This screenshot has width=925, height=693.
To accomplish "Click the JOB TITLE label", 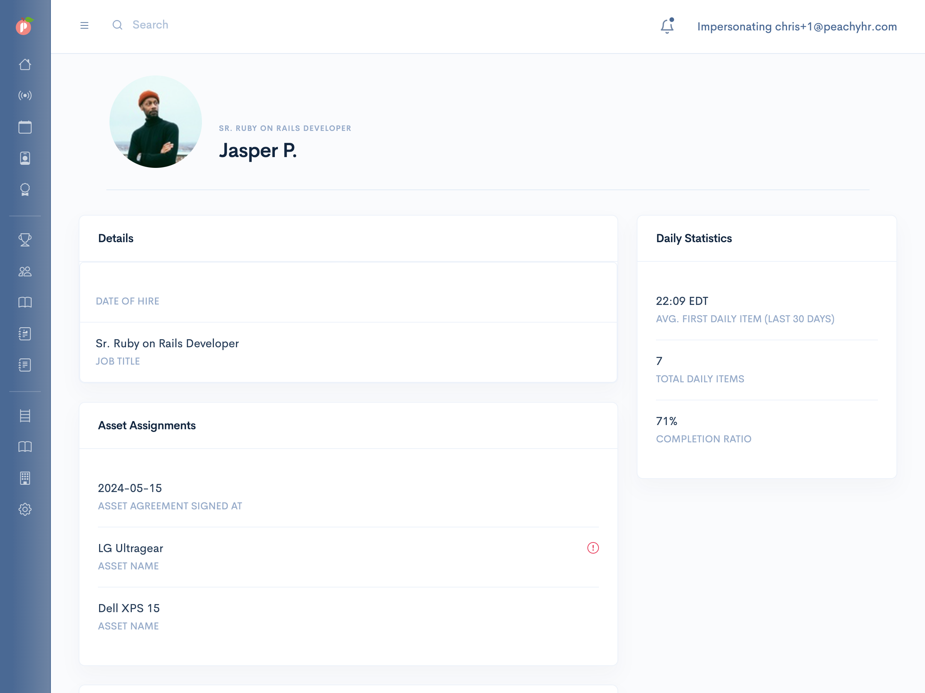I will pos(118,362).
